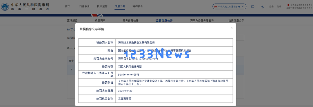Viewport: 313px width, 107px height.
Task: Open 执法监管 navigation item
Action: pyautogui.click(x=102, y=6)
